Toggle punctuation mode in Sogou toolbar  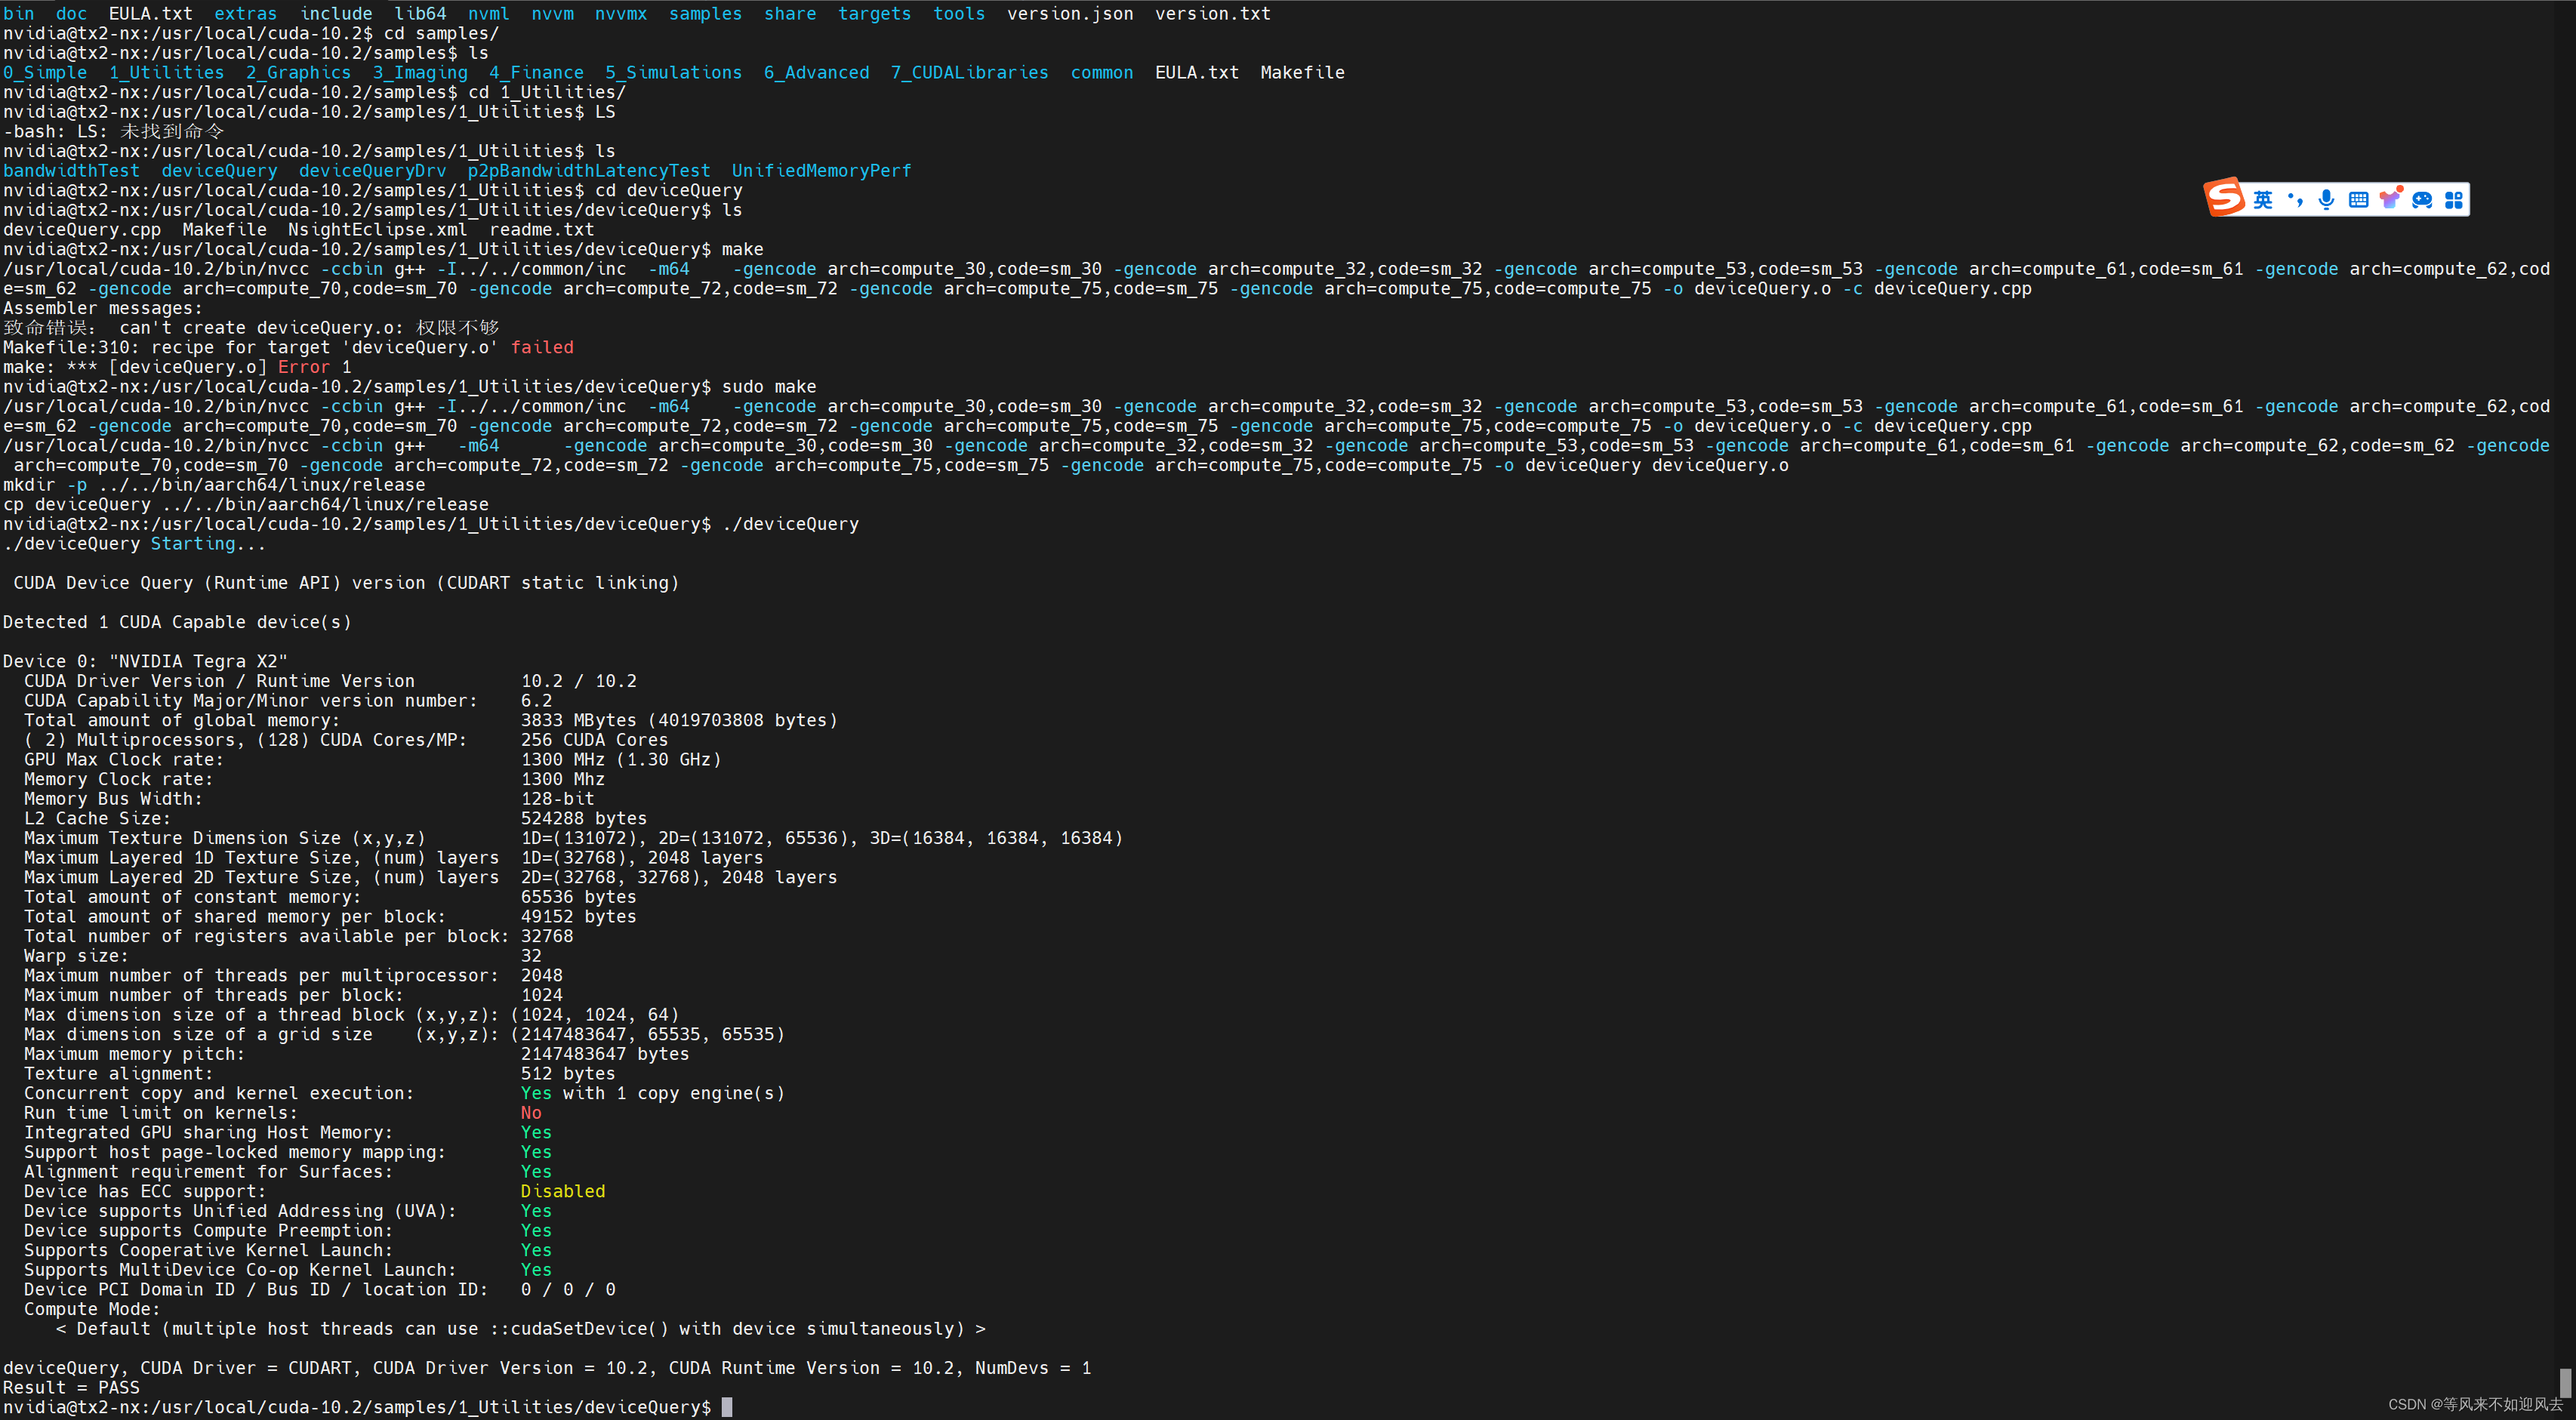click(2295, 200)
